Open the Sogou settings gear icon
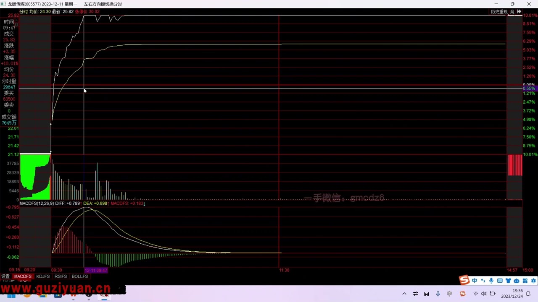Viewport: 538px width, 302px height. coord(533,281)
